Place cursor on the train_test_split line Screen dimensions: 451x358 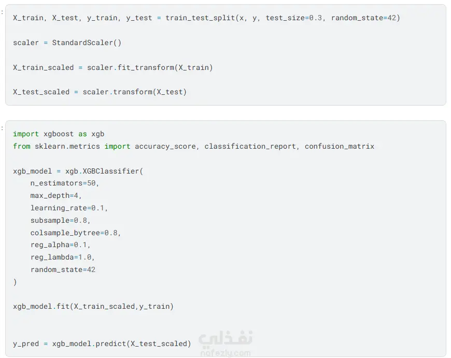(206, 18)
